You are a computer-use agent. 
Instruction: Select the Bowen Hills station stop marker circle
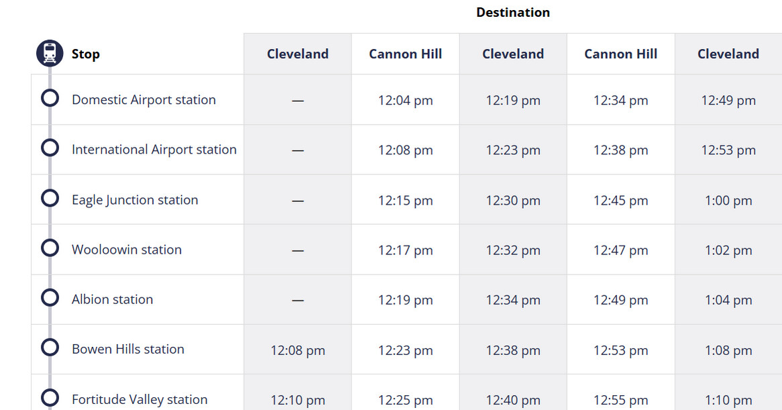pos(50,347)
